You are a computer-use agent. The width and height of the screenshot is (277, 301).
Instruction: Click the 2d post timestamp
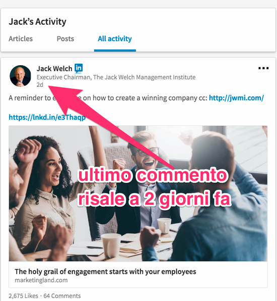(40, 85)
